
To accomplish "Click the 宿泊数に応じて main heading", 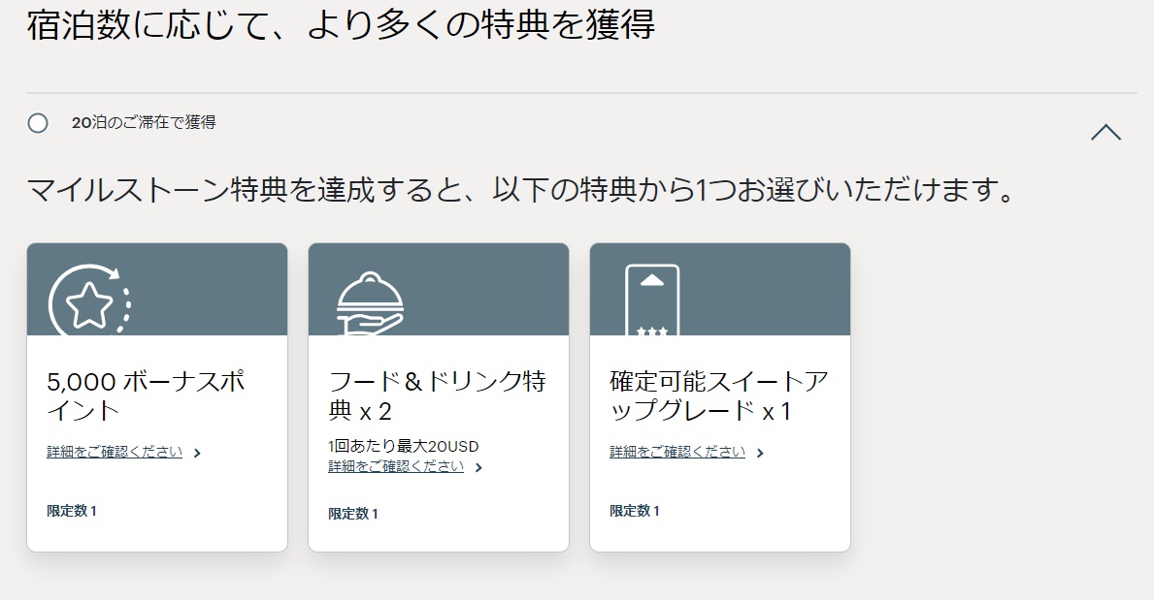I will (341, 26).
